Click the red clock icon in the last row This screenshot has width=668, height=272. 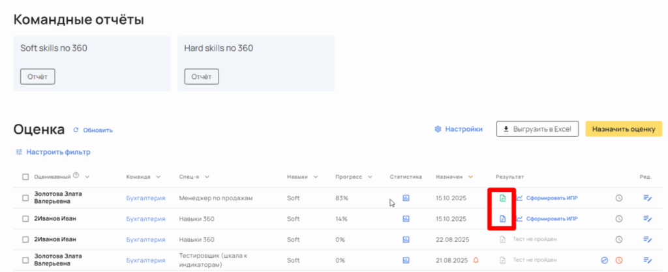point(619,260)
